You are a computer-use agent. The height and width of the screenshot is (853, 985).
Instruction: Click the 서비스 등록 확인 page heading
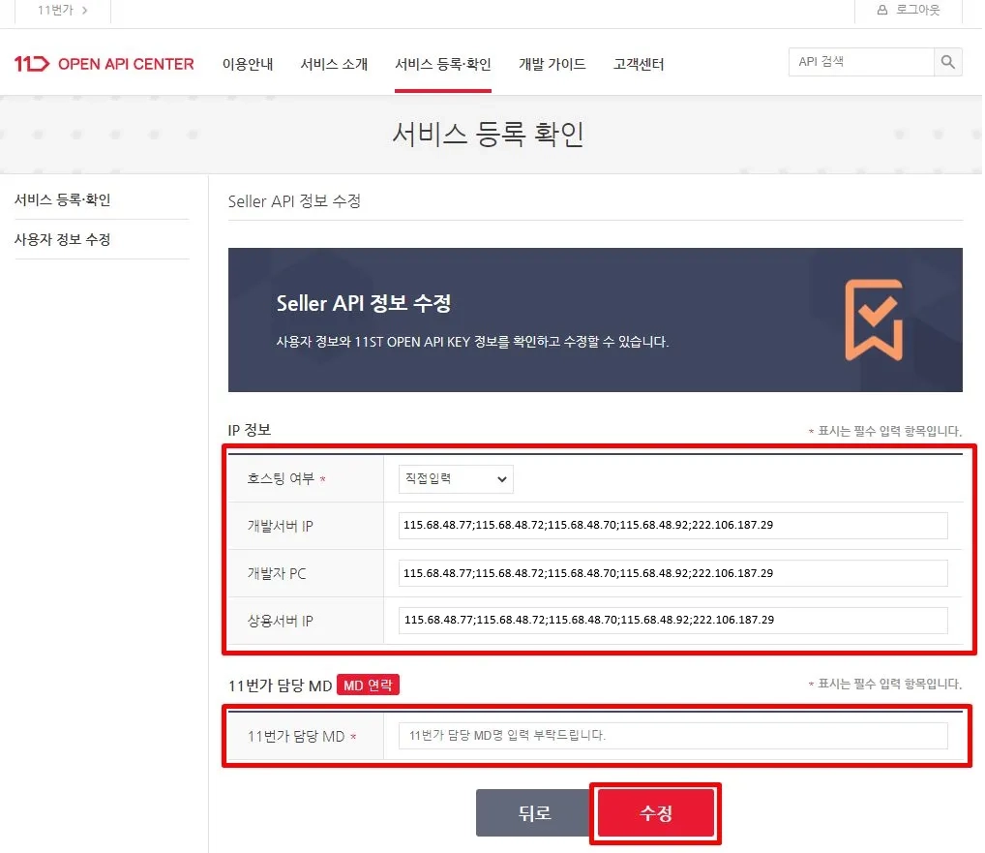[489, 134]
